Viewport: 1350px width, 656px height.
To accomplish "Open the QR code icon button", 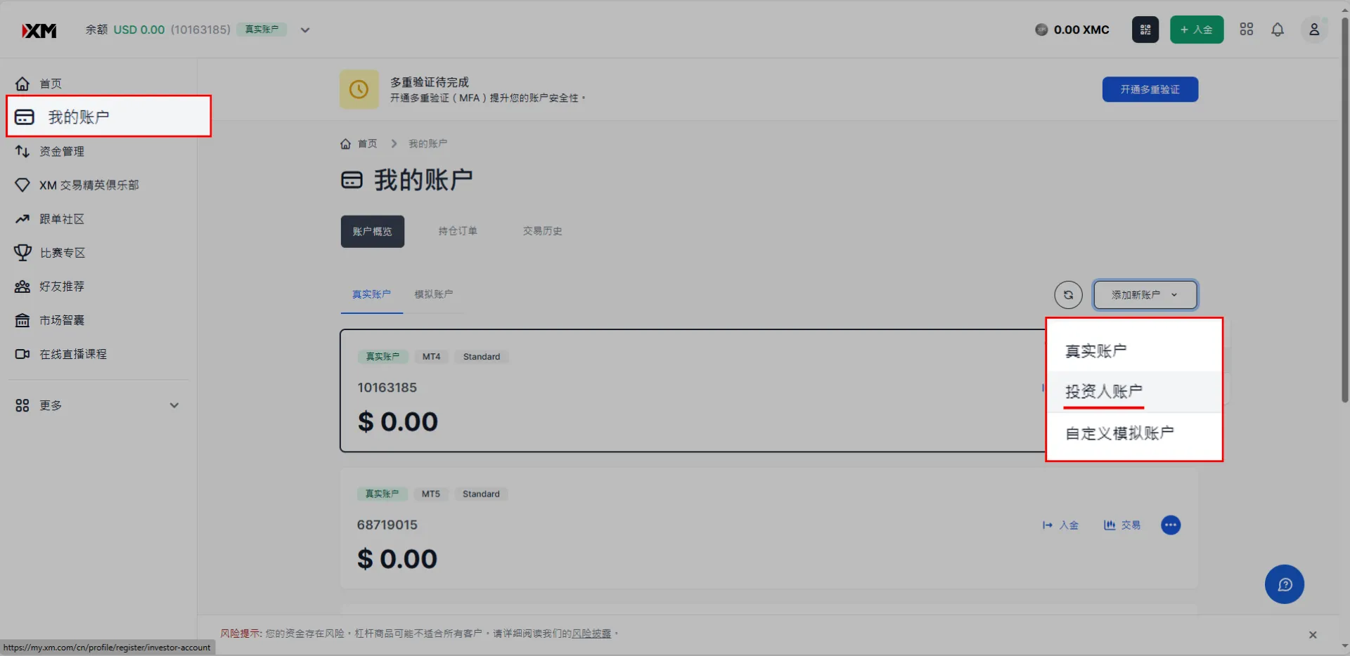I will (1145, 29).
